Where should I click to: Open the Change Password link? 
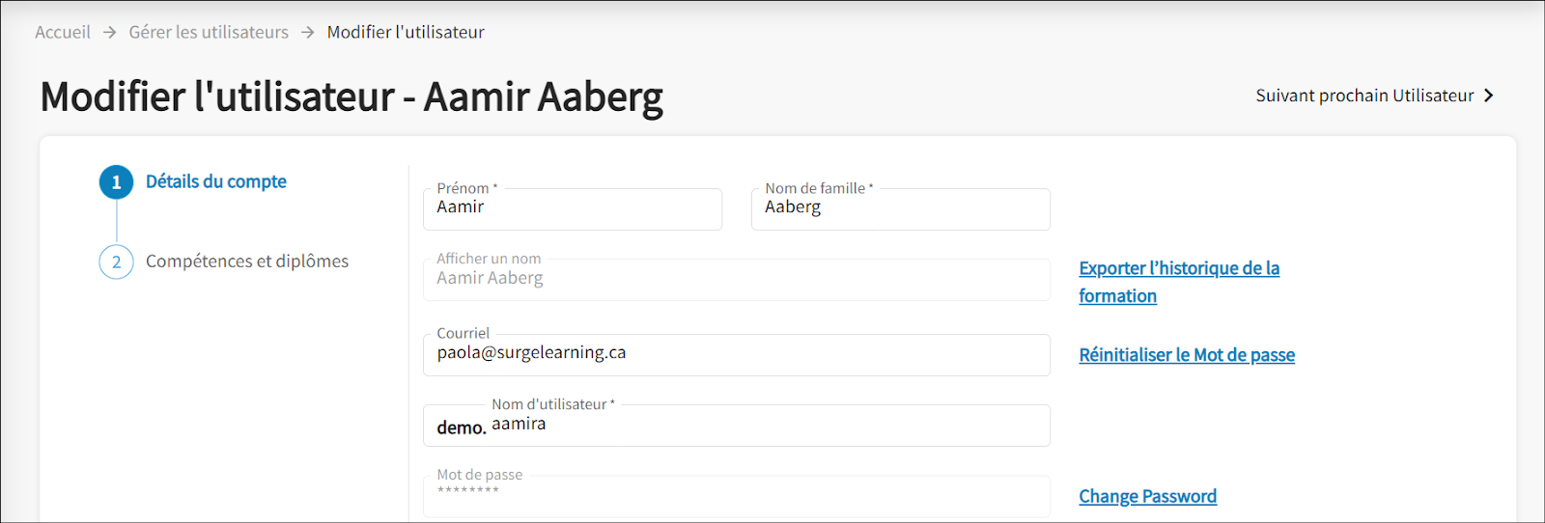(1147, 496)
